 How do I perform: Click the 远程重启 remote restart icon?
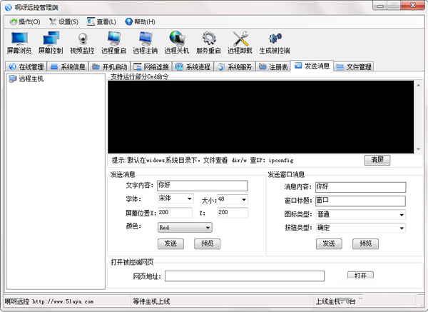[x=114, y=42]
